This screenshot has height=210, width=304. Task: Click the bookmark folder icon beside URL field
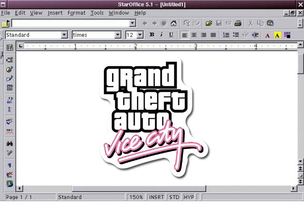tap(6, 24)
